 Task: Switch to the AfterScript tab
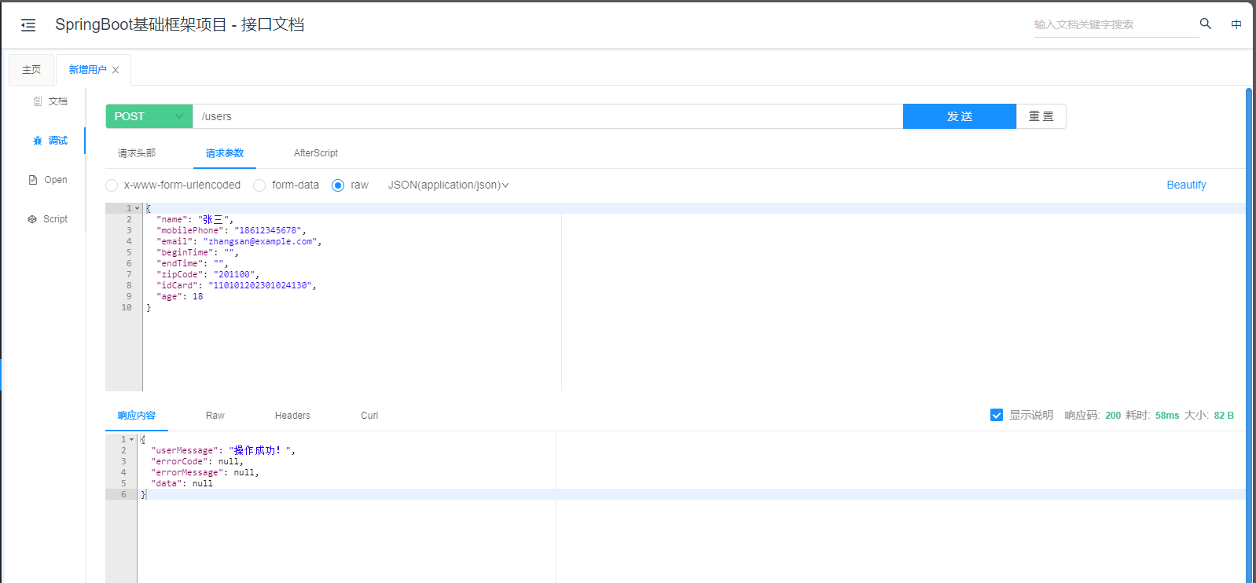tap(316, 153)
